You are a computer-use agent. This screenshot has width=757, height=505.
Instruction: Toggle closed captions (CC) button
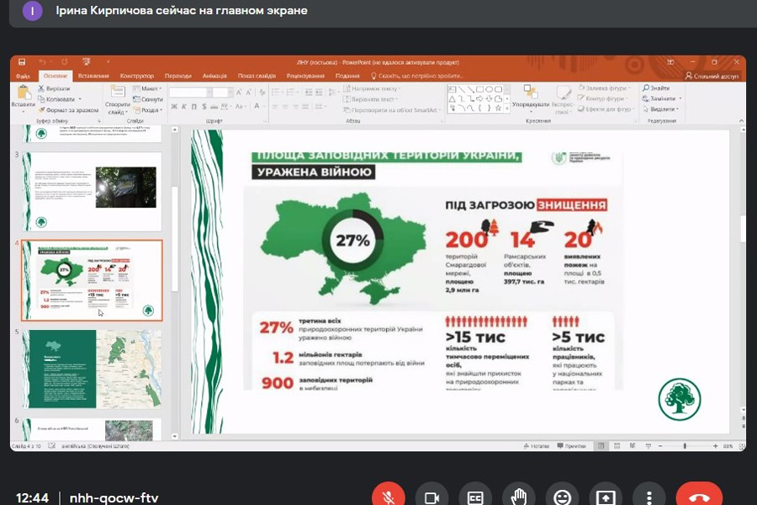475,497
